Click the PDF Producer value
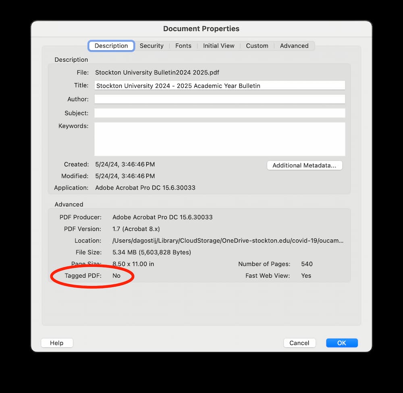403x393 pixels. (162, 217)
